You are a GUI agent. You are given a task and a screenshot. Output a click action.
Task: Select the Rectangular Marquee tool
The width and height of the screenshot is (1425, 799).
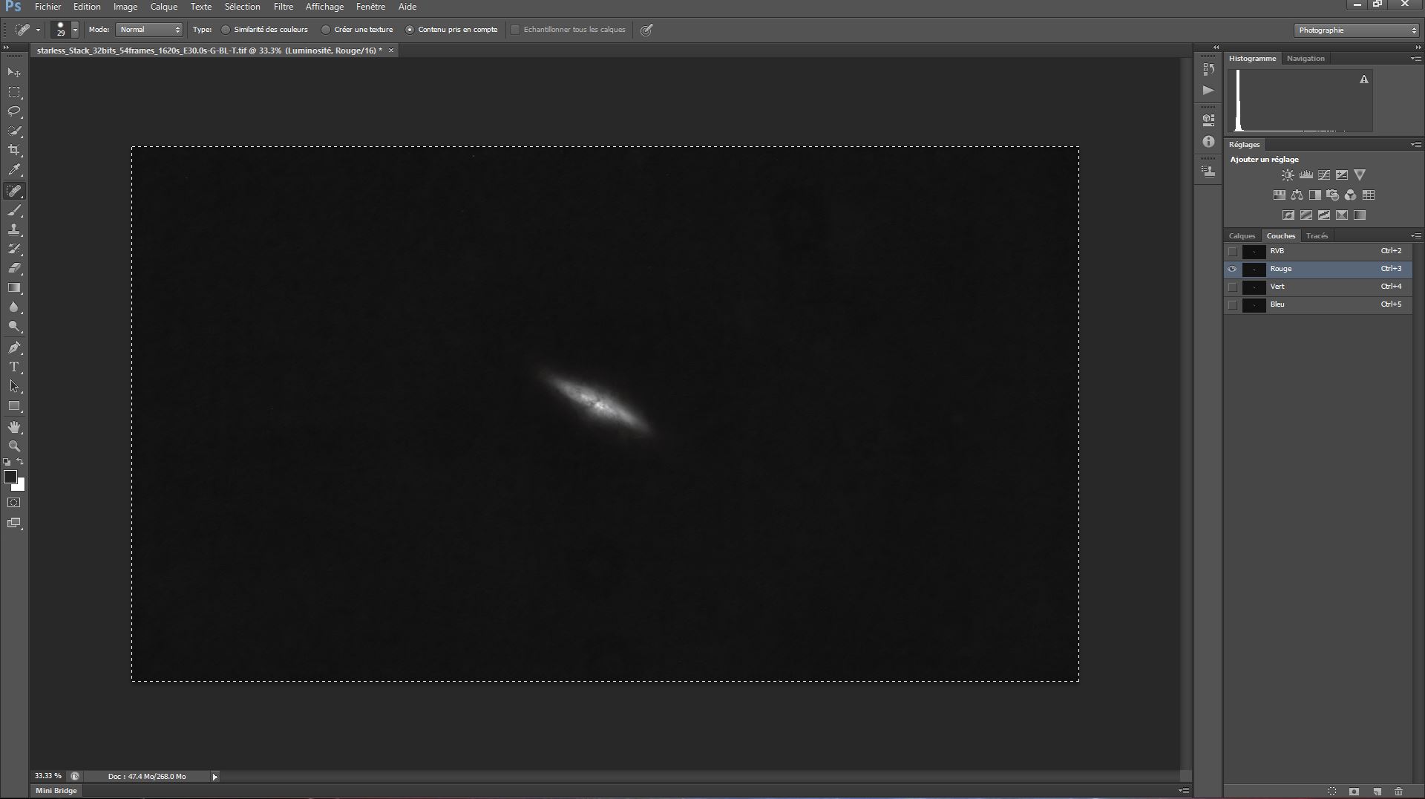tap(14, 92)
